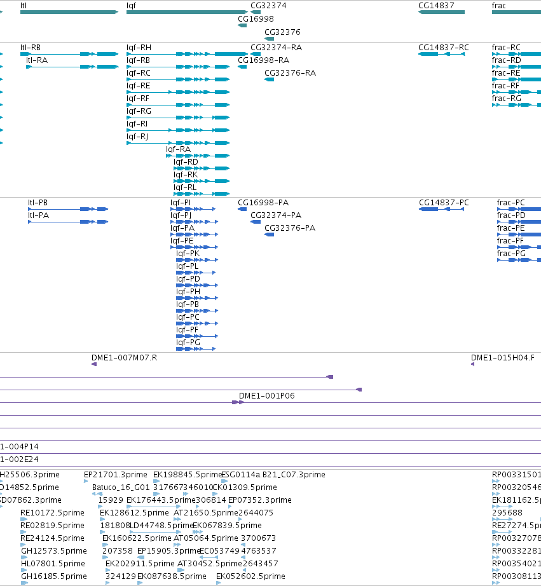Image resolution: width=541 pixels, height=586 pixels.
Task: Click the DME1-007M07.R clone marker
Action: (x=94, y=364)
